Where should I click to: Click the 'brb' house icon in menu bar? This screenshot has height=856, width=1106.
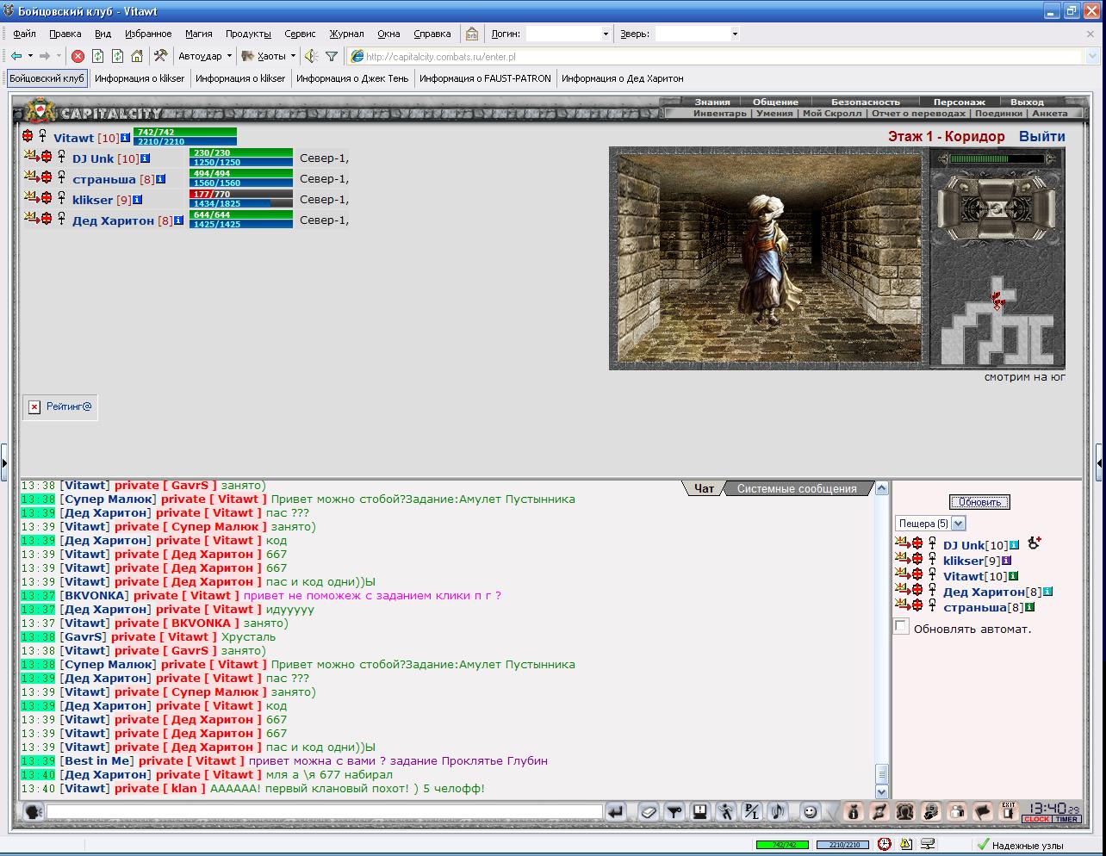(x=472, y=34)
